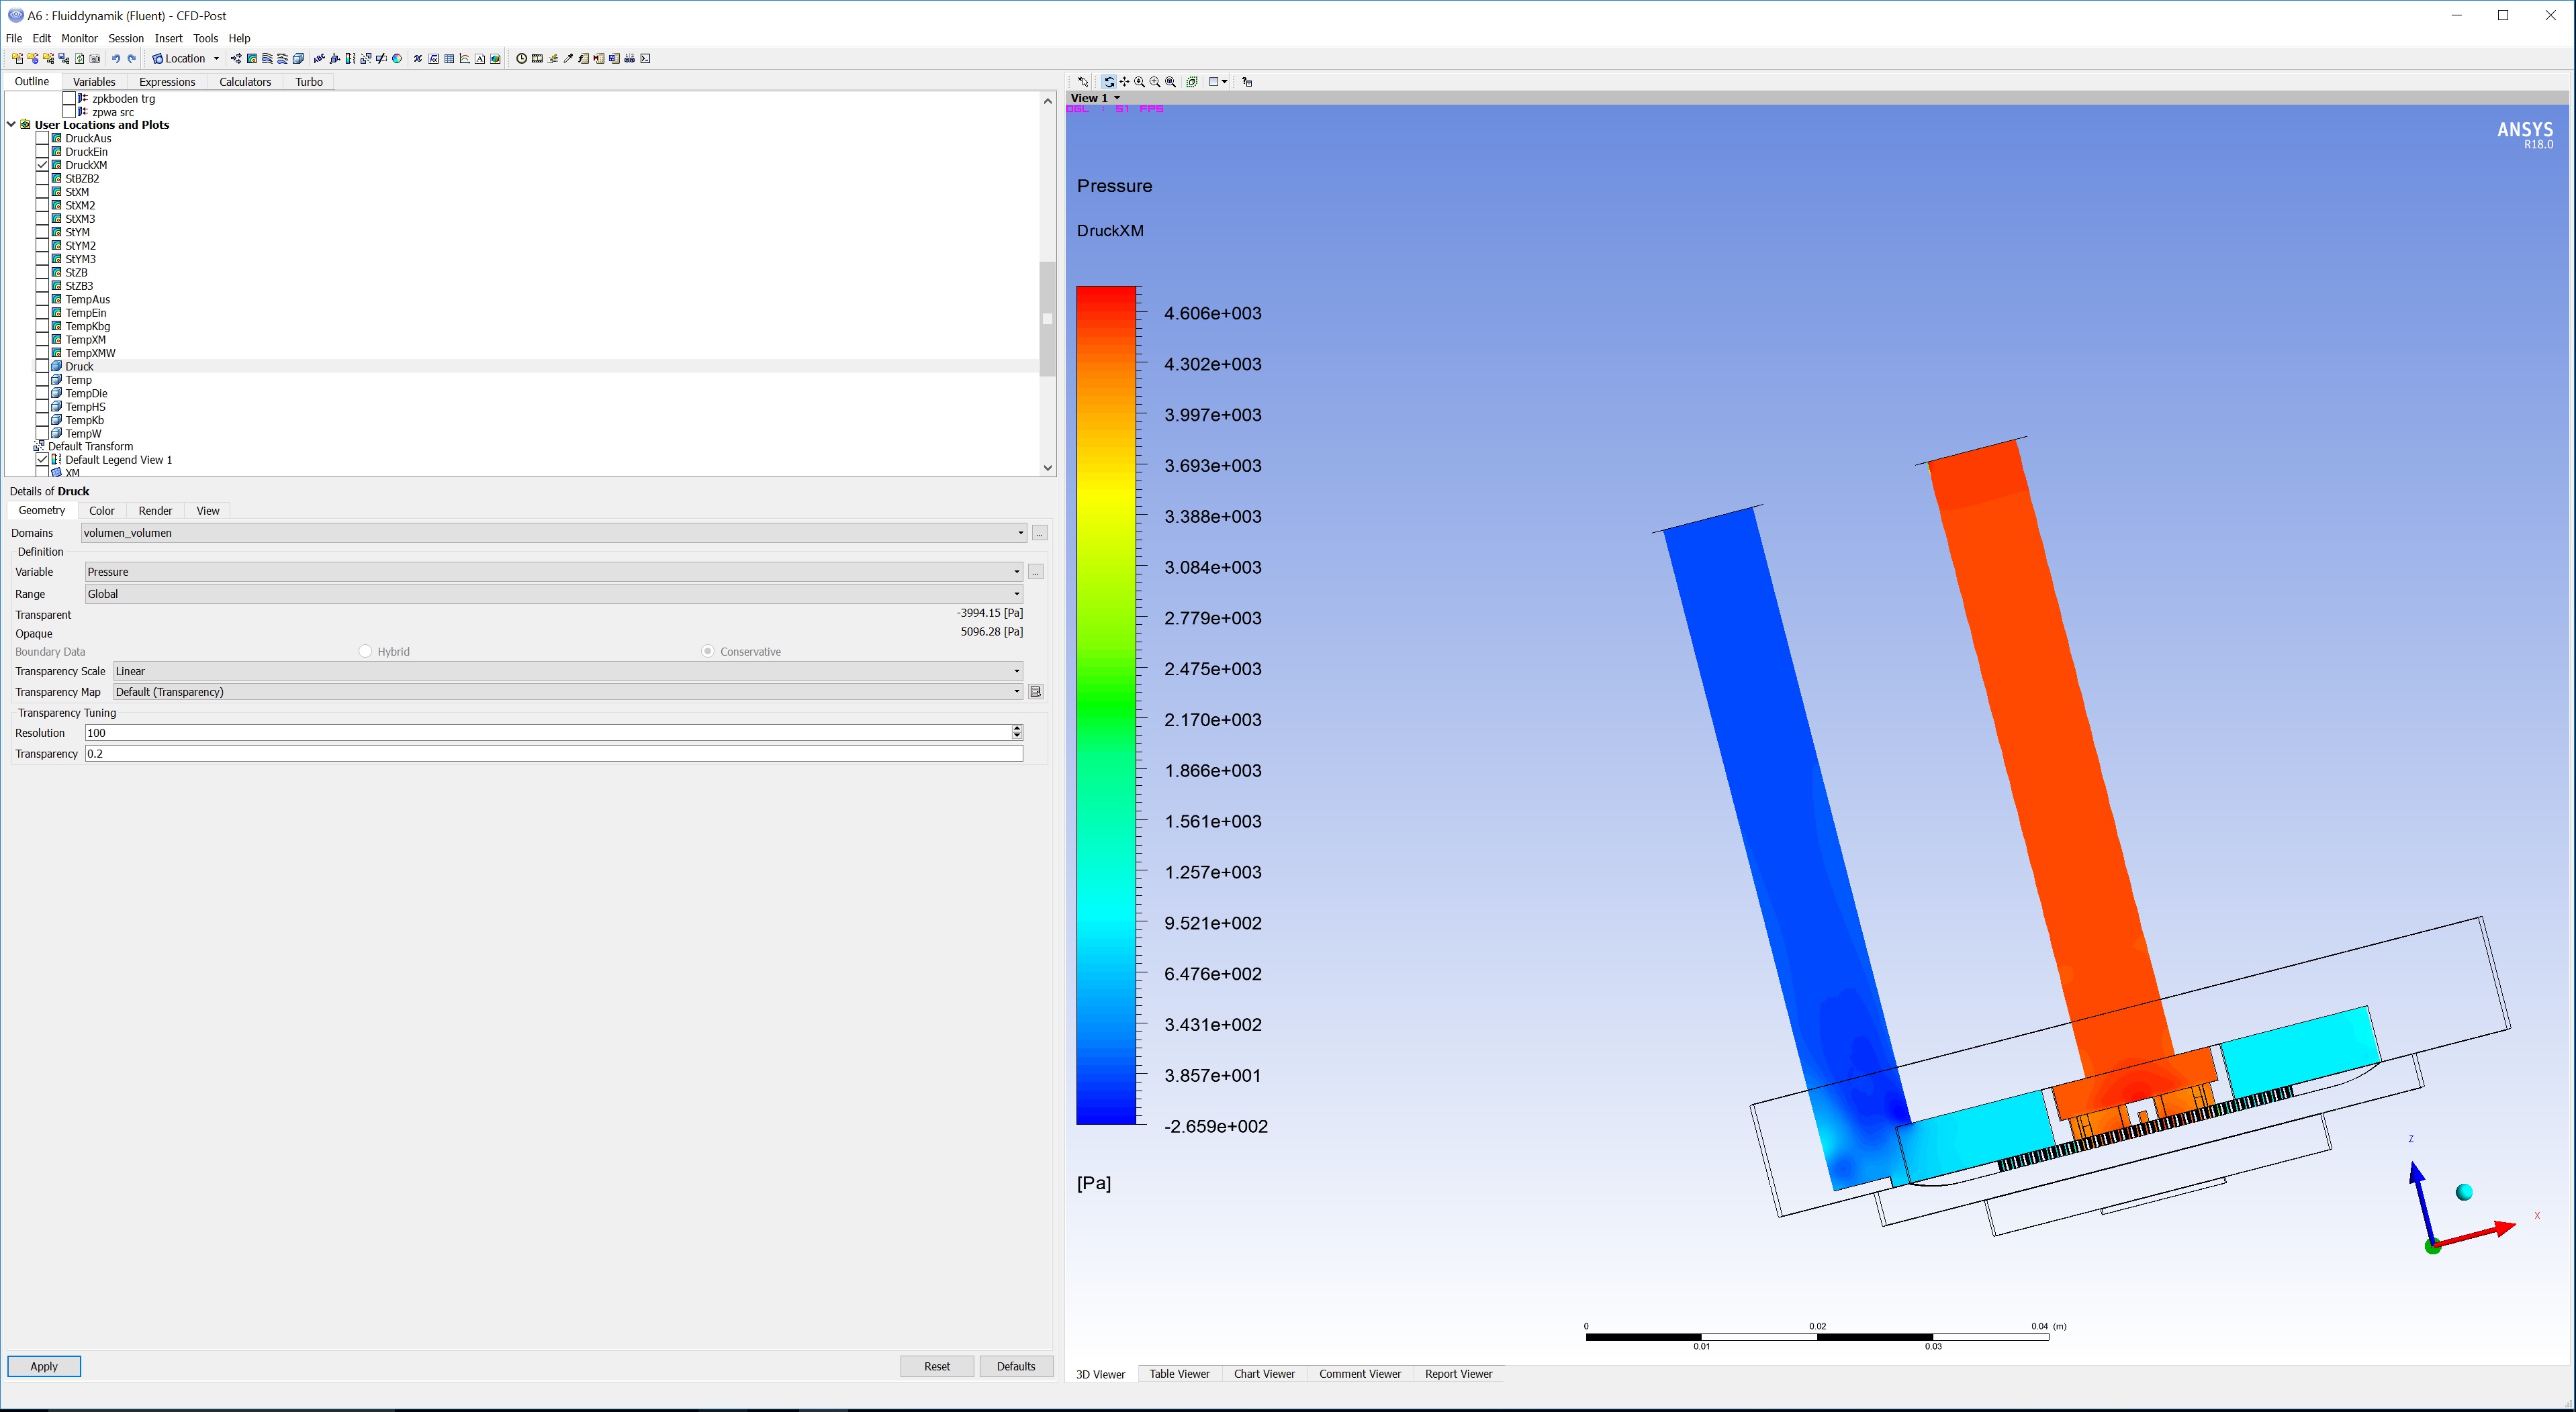Click the Contour plot toolbar icon
Viewport: 2576px width, 1412px height.
tap(252, 59)
